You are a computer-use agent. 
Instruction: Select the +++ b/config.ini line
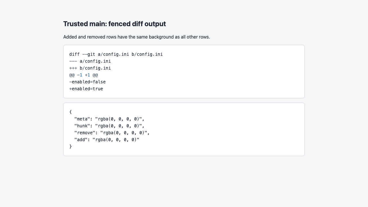point(90,68)
